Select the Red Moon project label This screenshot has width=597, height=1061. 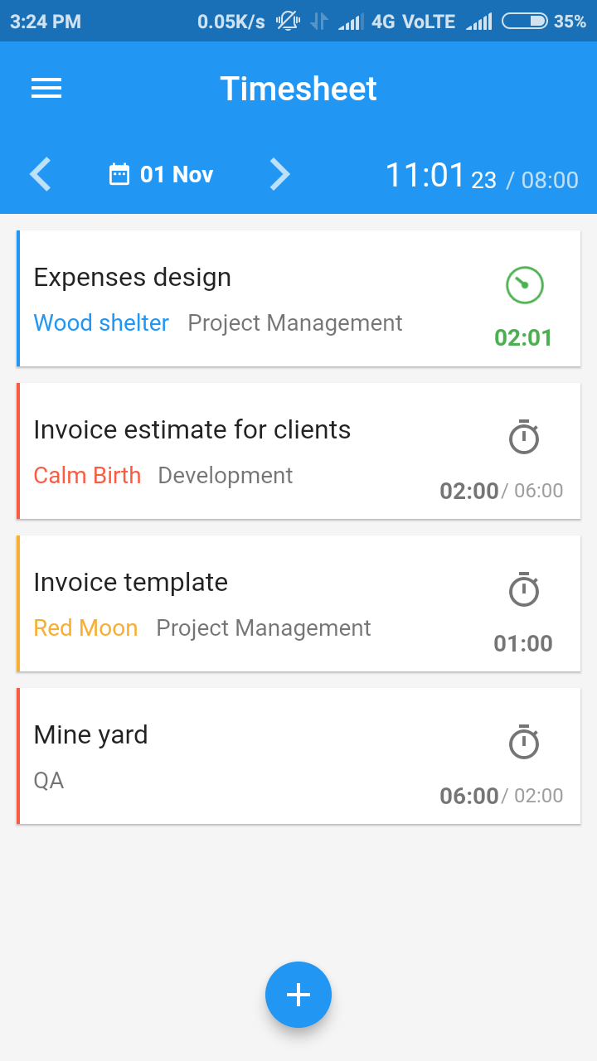(x=85, y=627)
